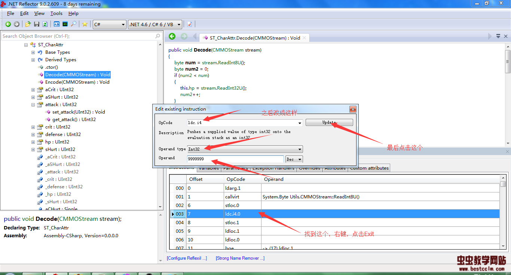The height and width of the screenshot is (275, 511).
Task: Switch to the Overrides tab
Action: tap(309, 168)
